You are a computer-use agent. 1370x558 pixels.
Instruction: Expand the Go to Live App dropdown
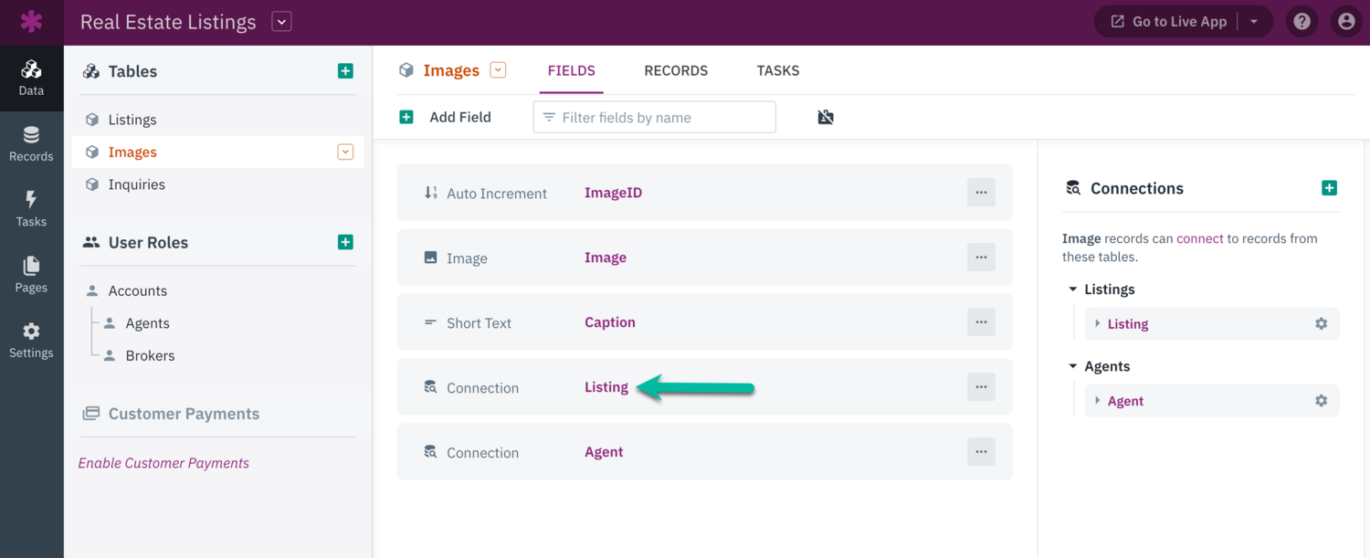point(1254,22)
